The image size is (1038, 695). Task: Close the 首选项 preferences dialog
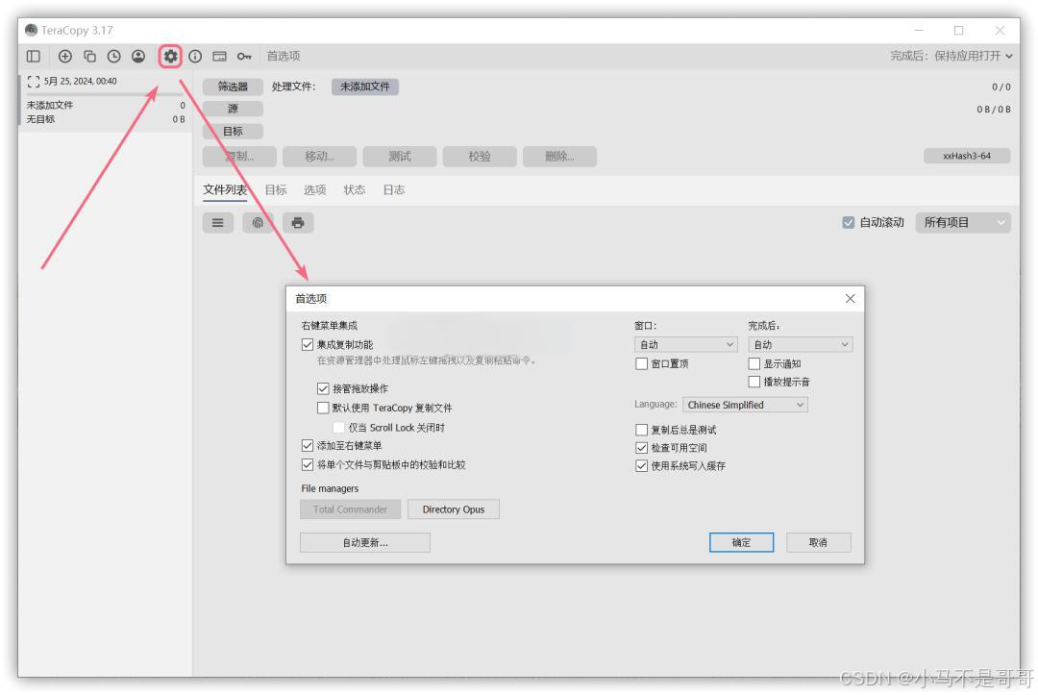click(x=850, y=299)
